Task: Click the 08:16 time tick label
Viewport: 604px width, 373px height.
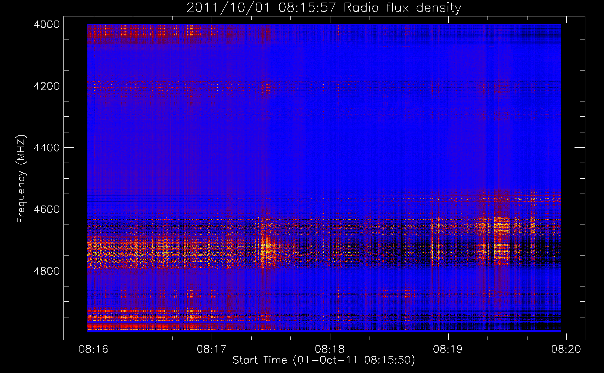Action: coord(93,349)
